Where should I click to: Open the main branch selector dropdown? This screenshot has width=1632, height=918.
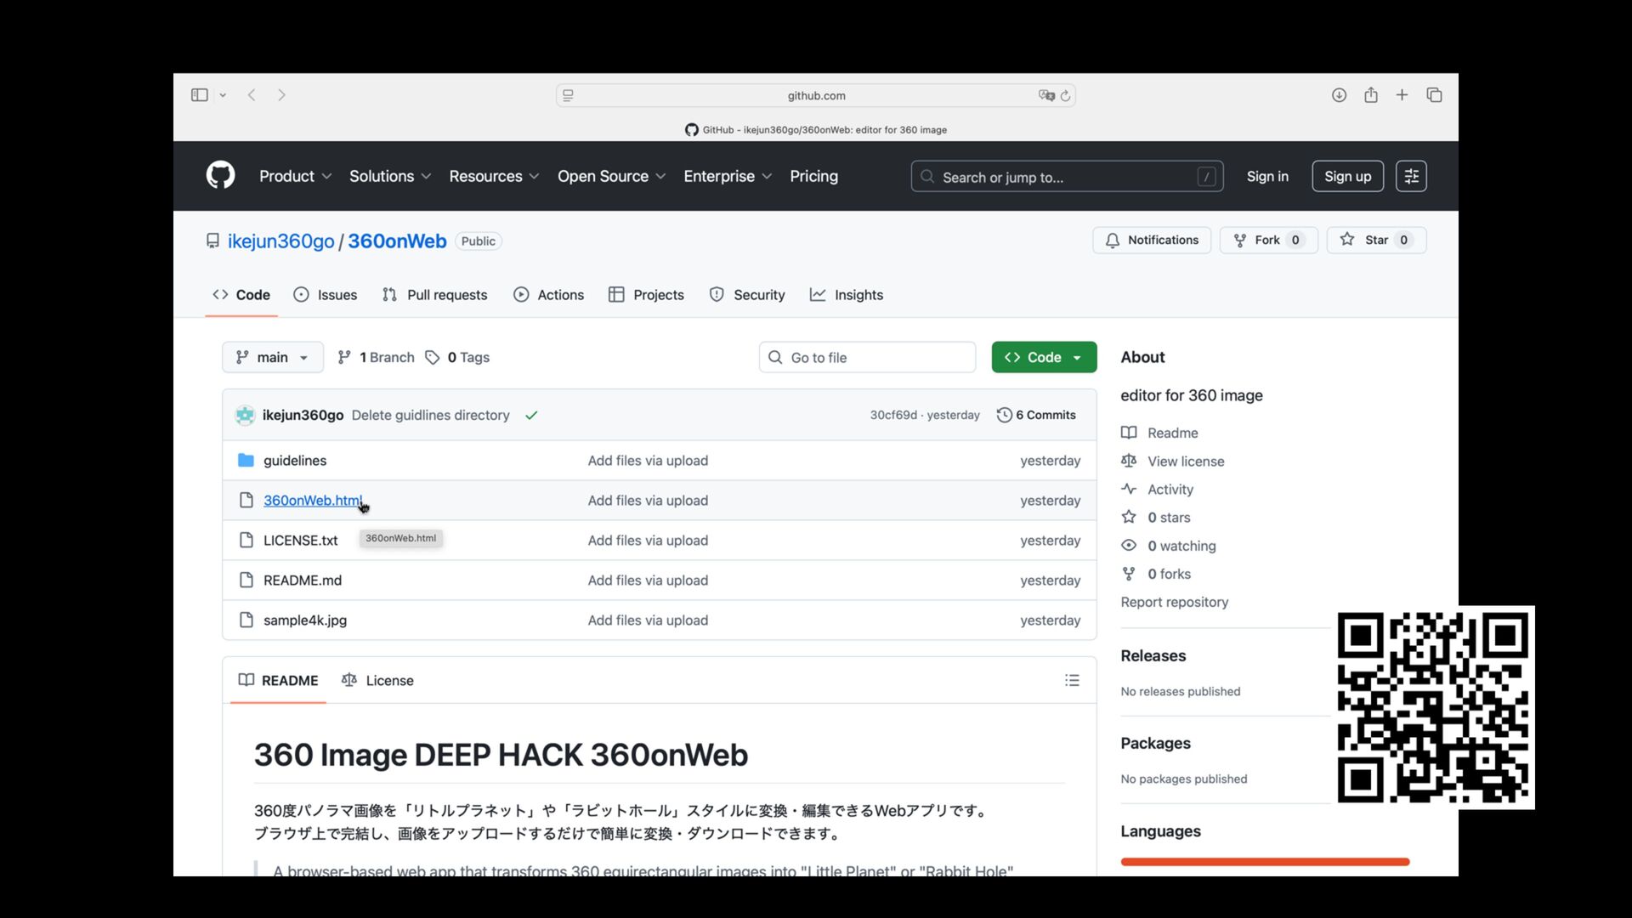pyautogui.click(x=273, y=357)
